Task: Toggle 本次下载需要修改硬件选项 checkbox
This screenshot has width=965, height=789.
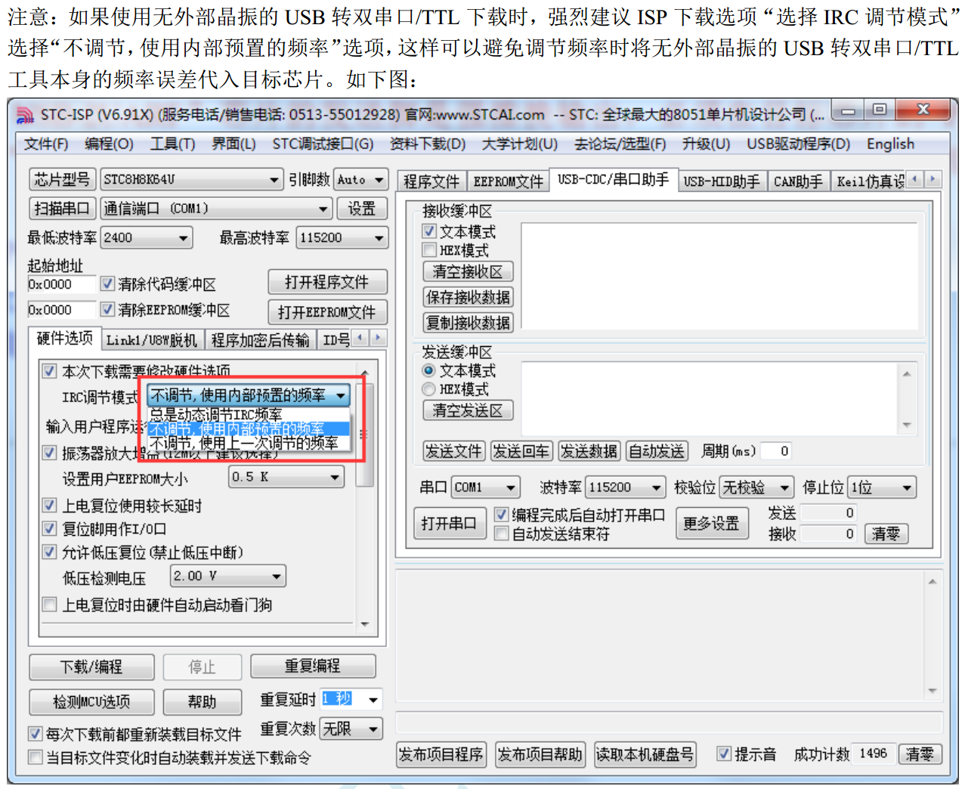Action: 49,371
